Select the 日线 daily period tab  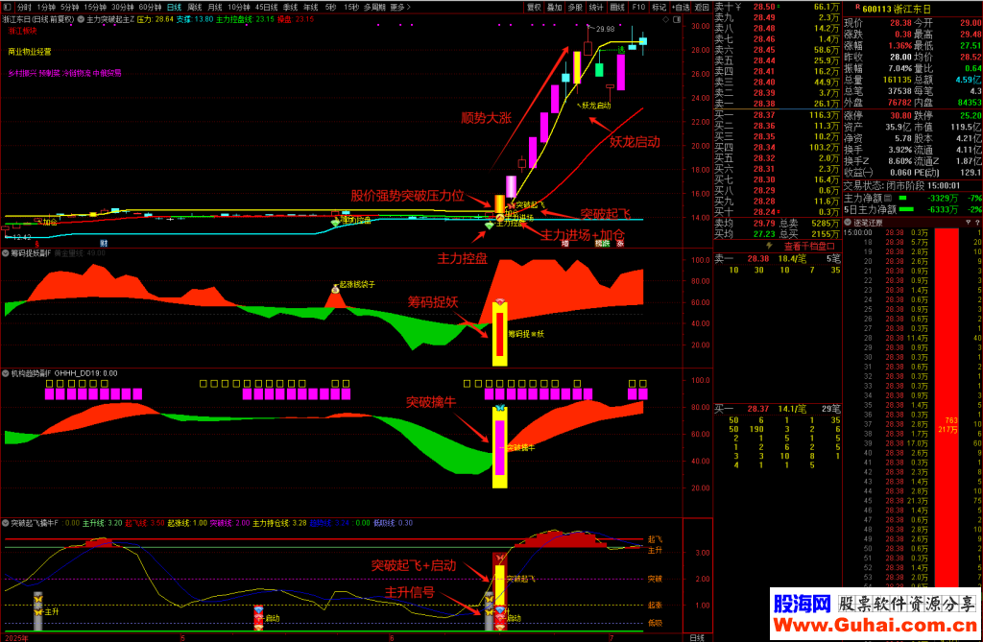point(175,7)
